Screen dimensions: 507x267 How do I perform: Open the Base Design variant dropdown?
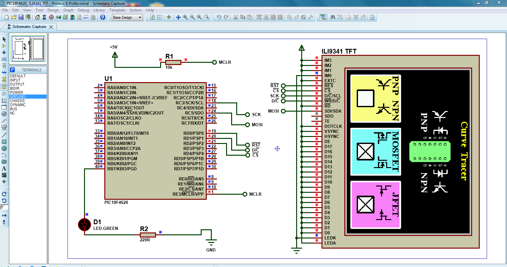pos(127,17)
